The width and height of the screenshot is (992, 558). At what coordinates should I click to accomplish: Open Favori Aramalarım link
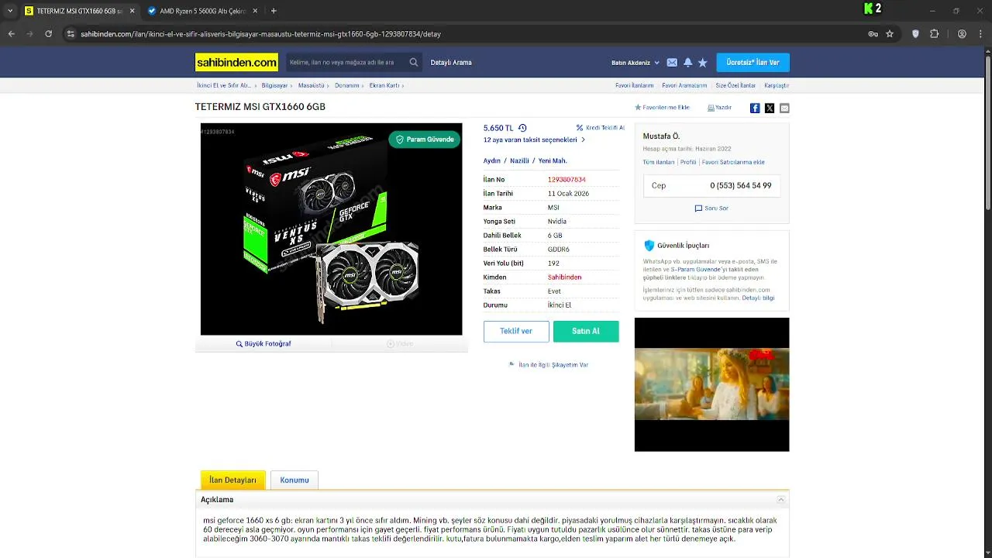click(x=684, y=85)
